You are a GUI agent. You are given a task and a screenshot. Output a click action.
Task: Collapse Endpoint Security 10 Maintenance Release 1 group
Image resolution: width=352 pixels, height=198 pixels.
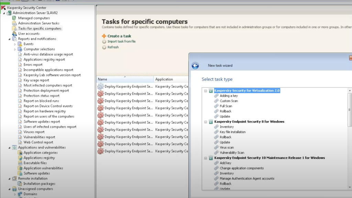(x=206, y=158)
